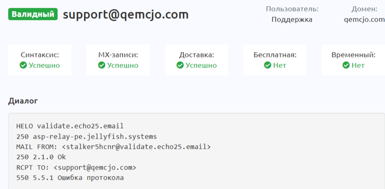The height and width of the screenshot is (189, 385).
Task: Click the check icon under Доставка
Action: coord(180,65)
